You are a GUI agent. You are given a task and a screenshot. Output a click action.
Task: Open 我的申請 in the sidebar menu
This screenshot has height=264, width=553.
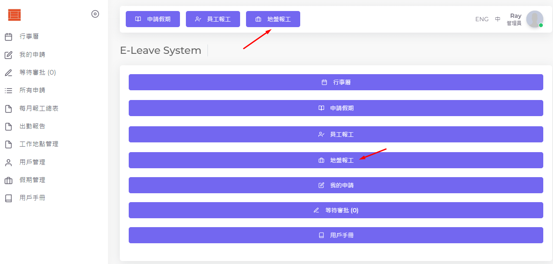point(32,55)
